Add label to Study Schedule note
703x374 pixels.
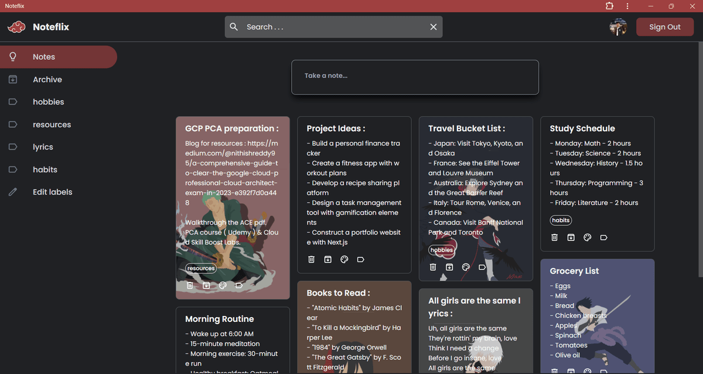click(604, 237)
